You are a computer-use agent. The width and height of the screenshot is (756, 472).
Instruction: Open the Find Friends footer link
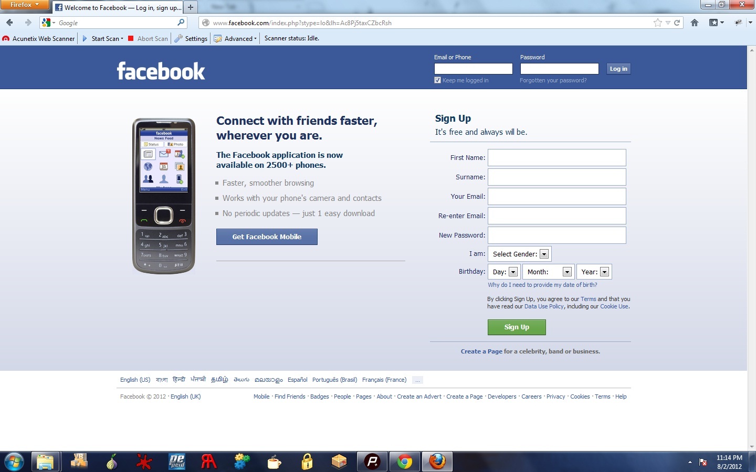click(x=290, y=396)
